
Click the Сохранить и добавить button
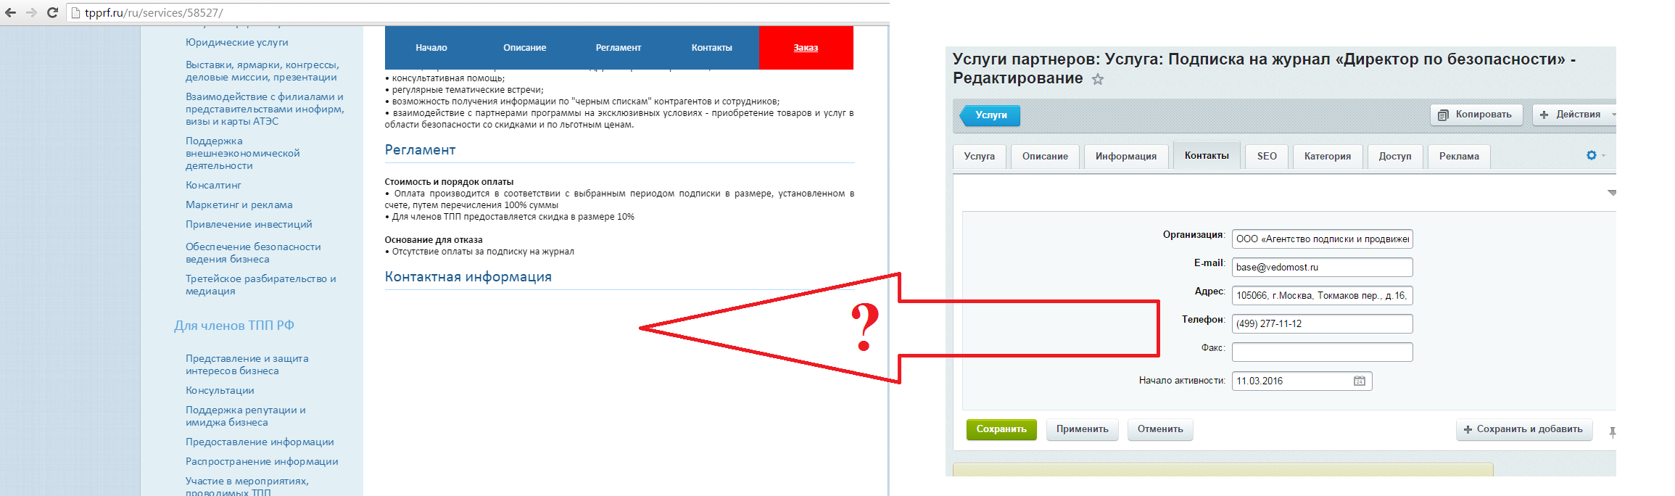(1524, 429)
